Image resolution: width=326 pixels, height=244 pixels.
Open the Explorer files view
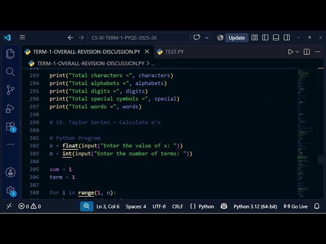(10, 54)
